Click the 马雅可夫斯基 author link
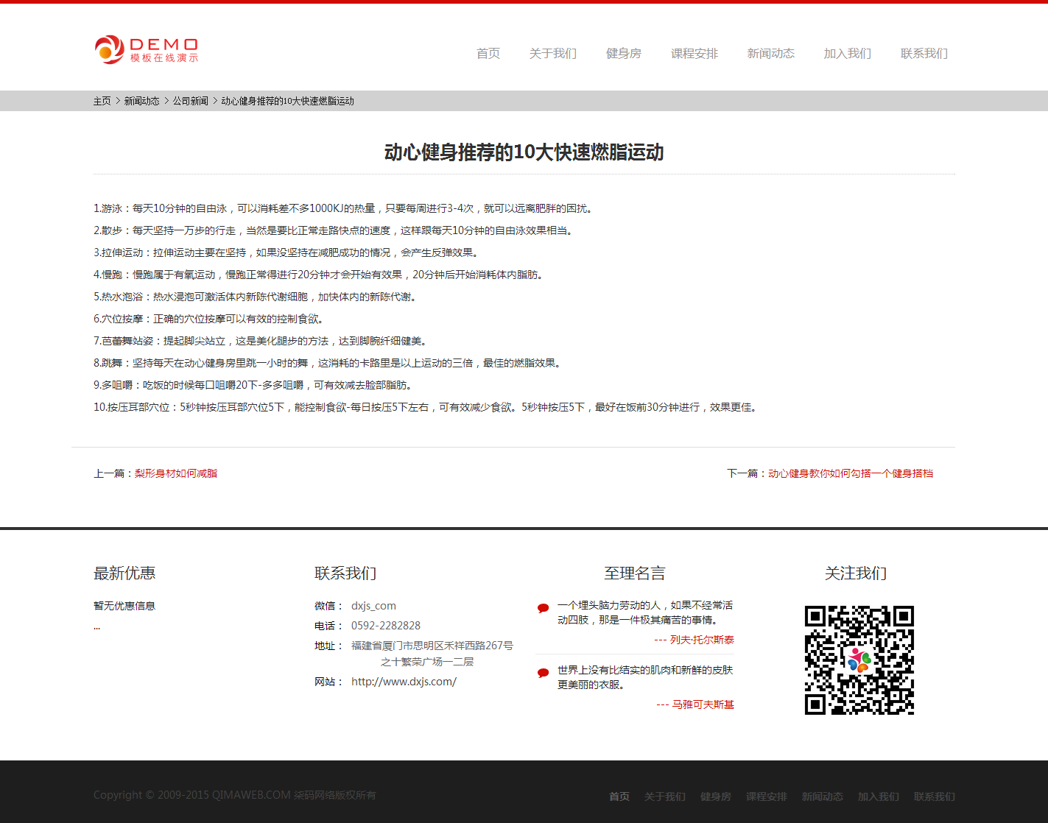1048x823 pixels. click(703, 704)
